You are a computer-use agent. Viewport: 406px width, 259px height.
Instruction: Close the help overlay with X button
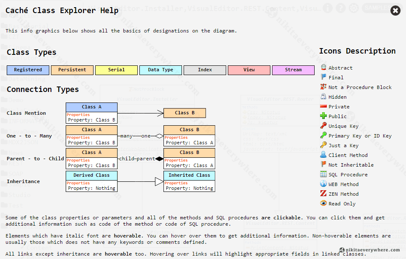pyautogui.click(x=395, y=11)
